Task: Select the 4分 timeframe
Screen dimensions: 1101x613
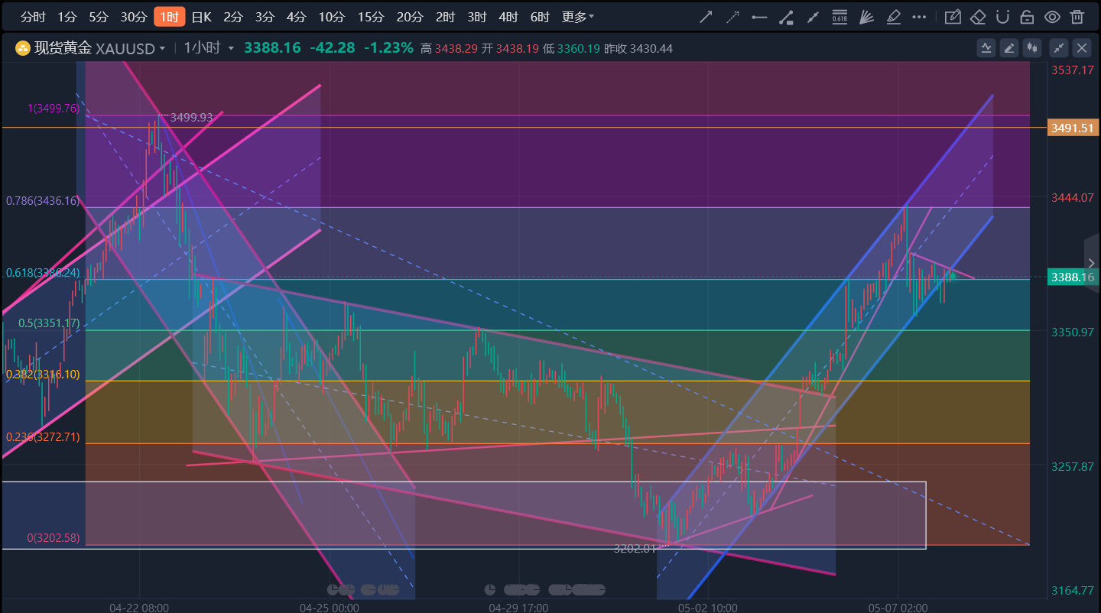Action: (x=296, y=17)
